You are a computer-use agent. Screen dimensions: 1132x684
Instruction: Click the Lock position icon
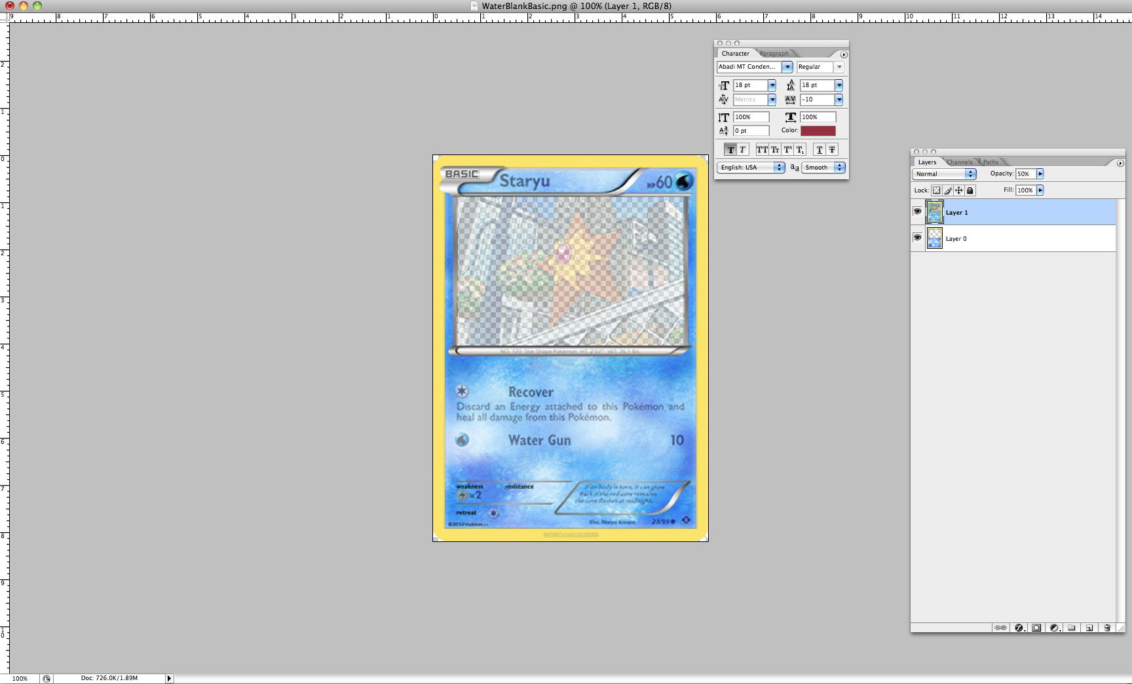tap(959, 190)
